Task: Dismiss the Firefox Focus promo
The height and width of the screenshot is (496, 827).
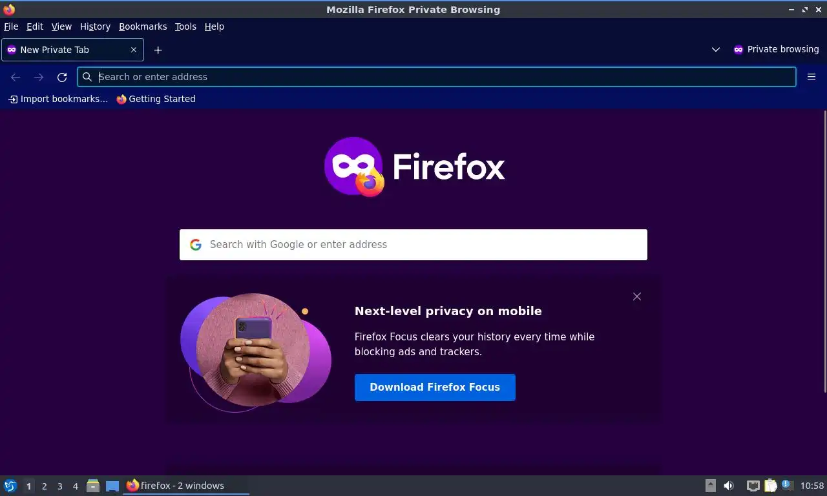Action: 637,296
